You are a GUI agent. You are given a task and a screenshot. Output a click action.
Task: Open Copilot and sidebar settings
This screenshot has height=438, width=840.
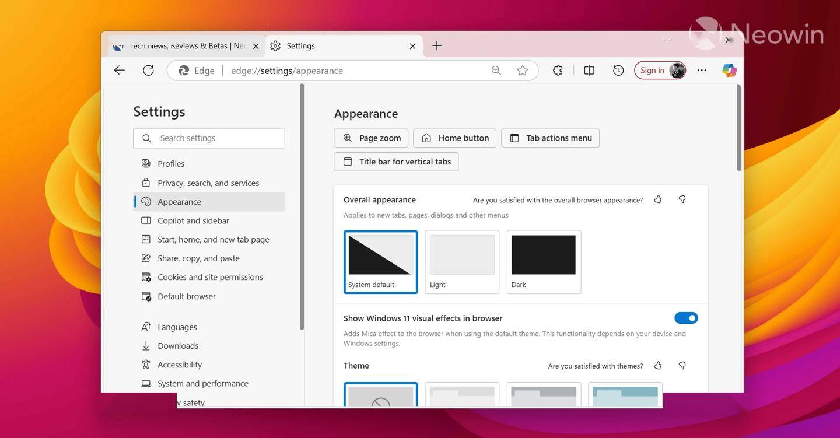209,220
